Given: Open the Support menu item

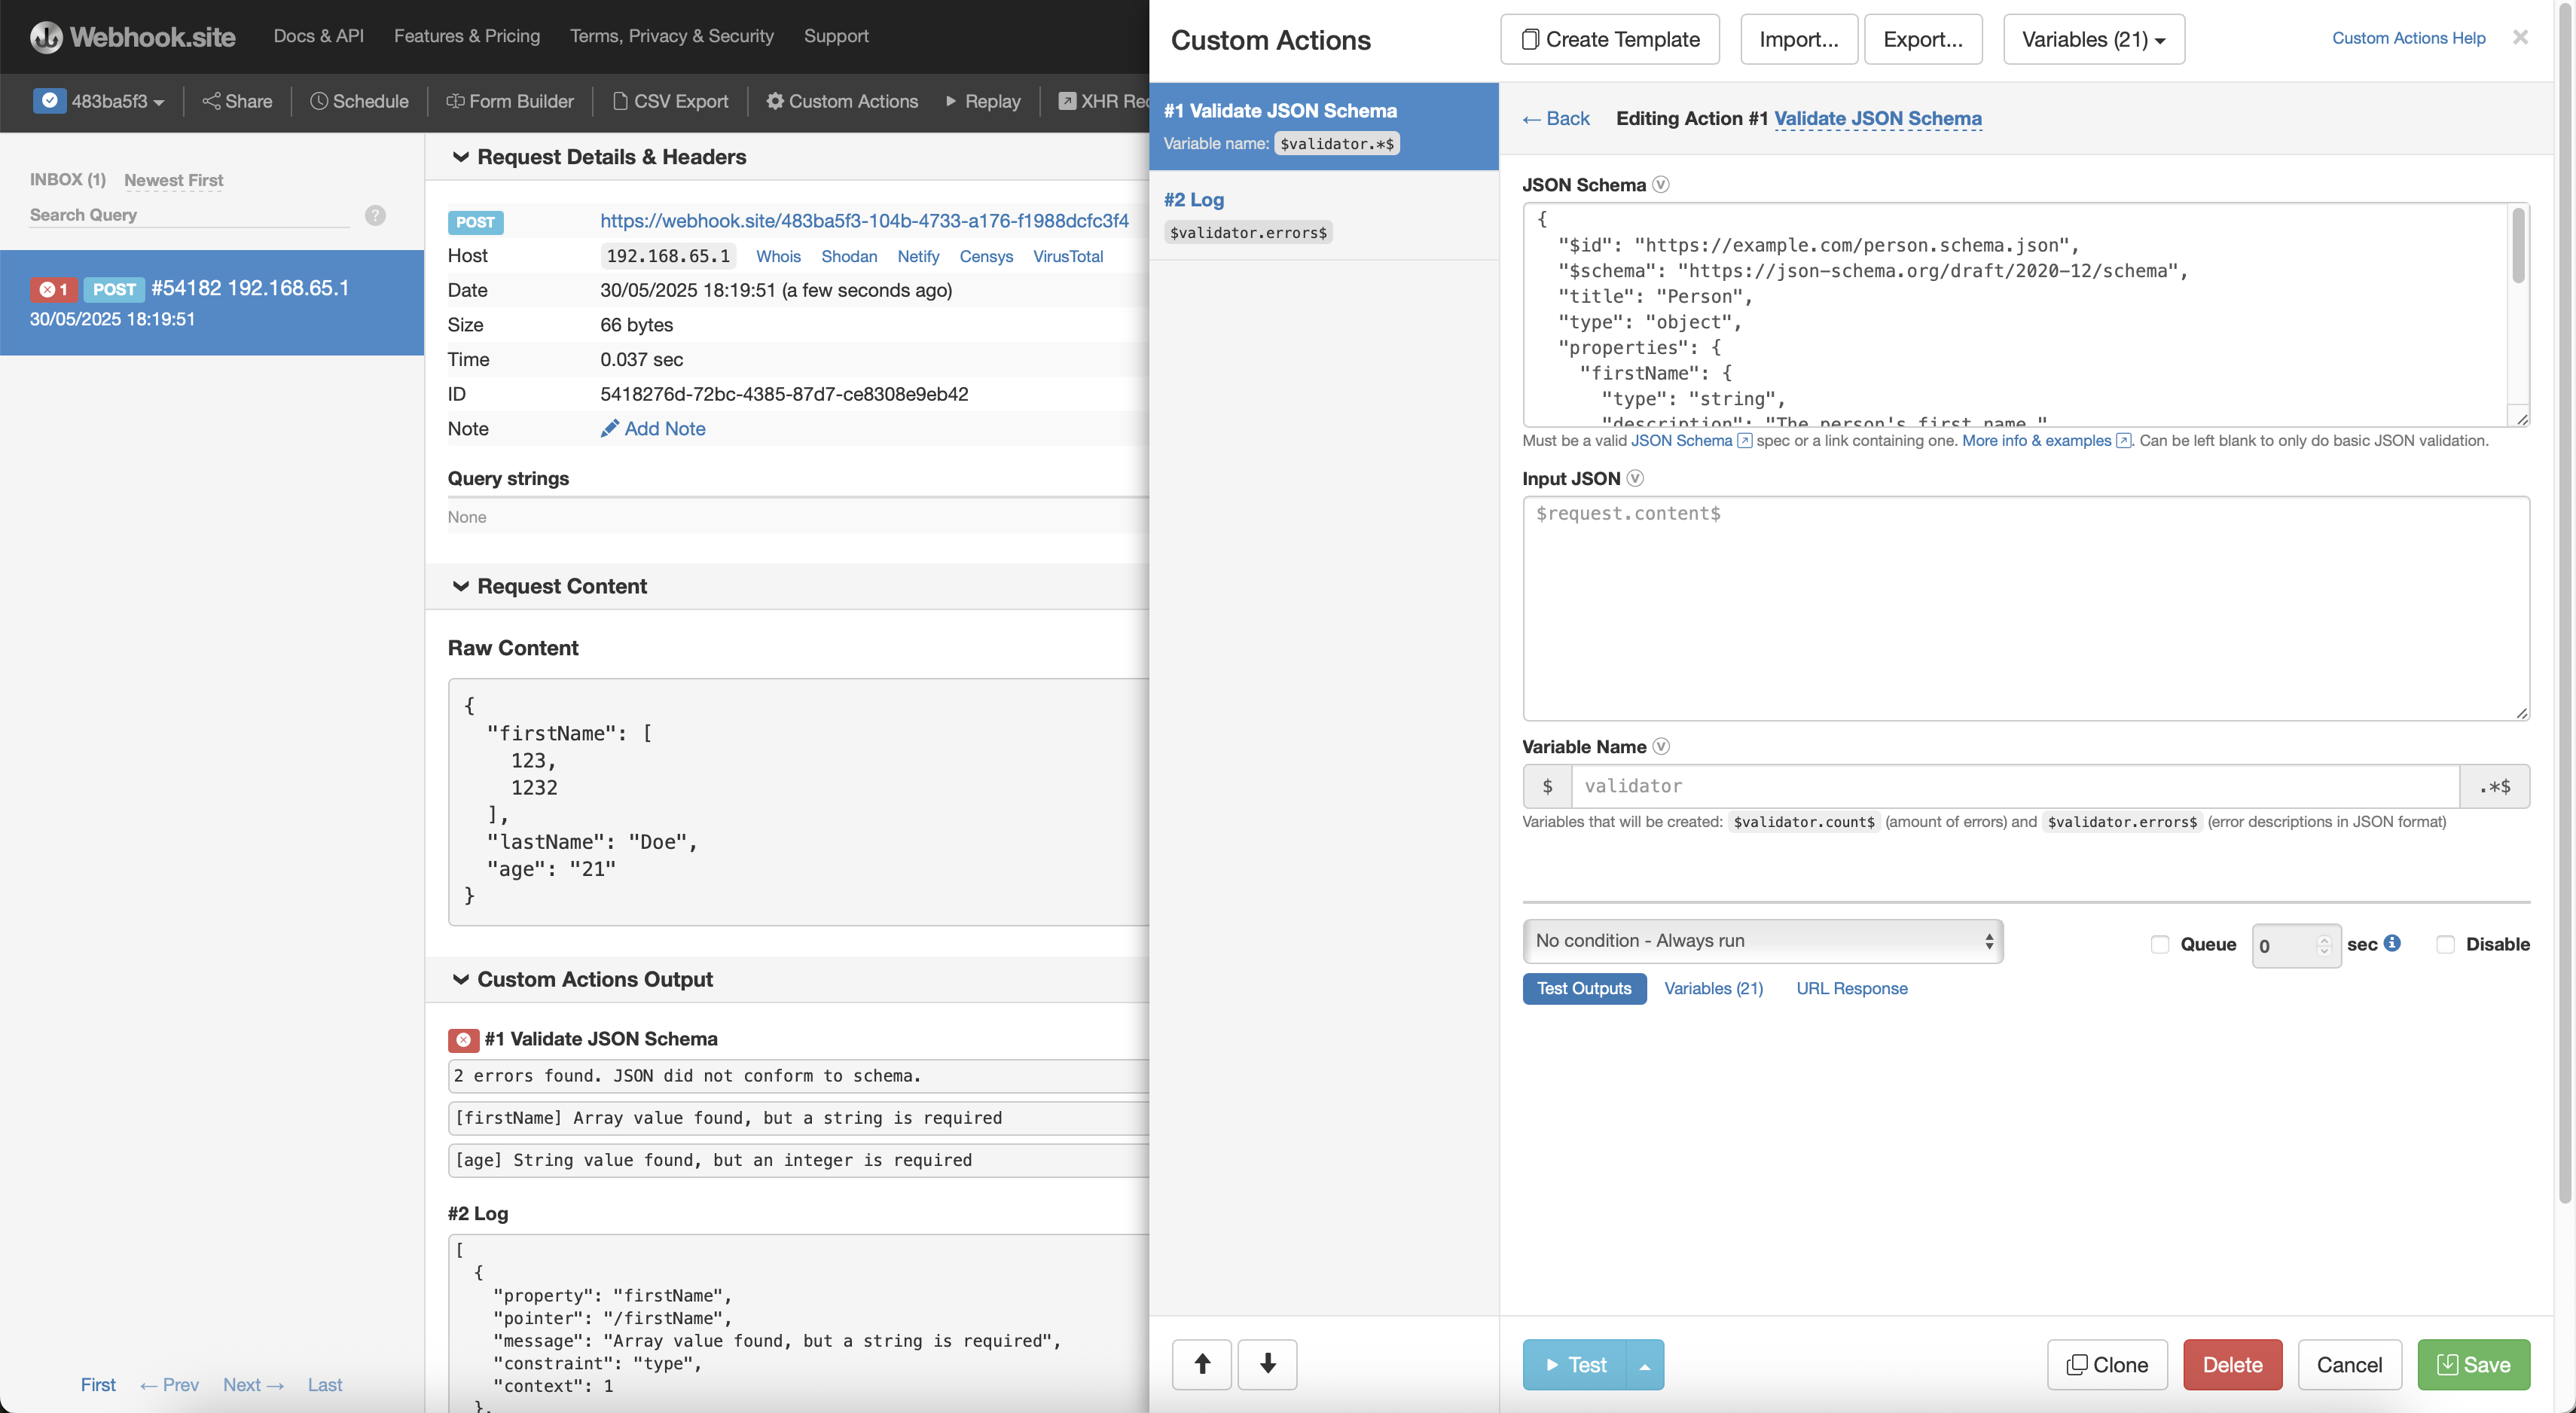Looking at the screenshot, I should pyautogui.click(x=836, y=36).
